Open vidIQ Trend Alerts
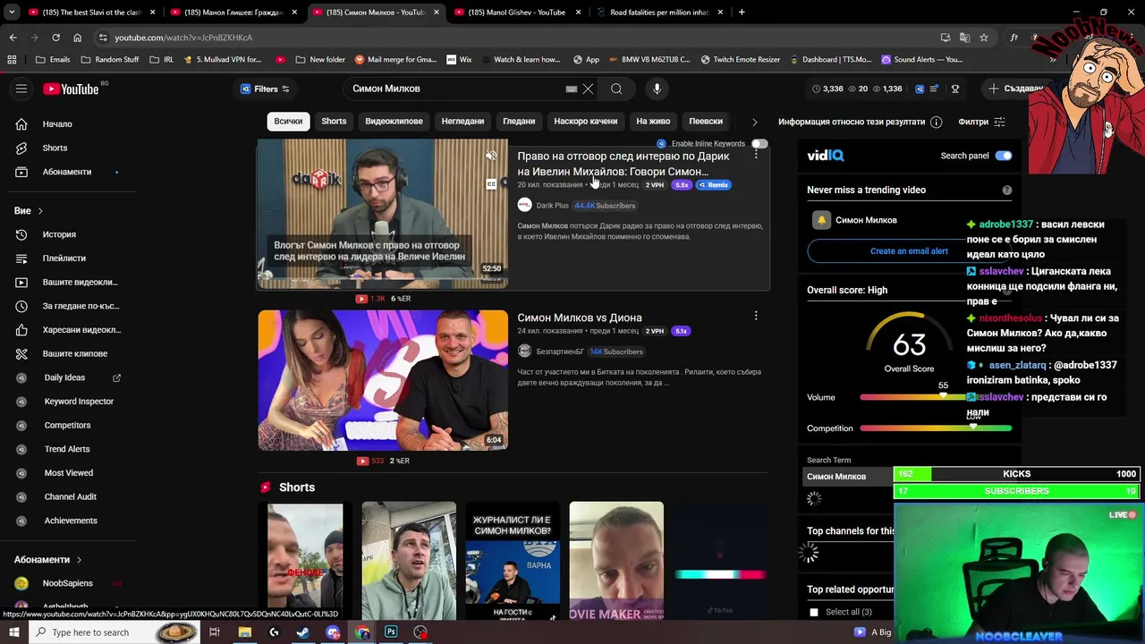The width and height of the screenshot is (1145, 644). [x=67, y=449]
